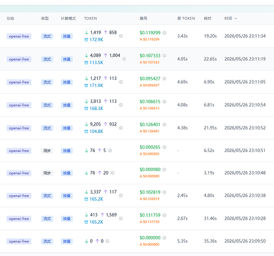Click the 分组 column header
The height and width of the screenshot is (256, 274).
[x=10, y=18]
